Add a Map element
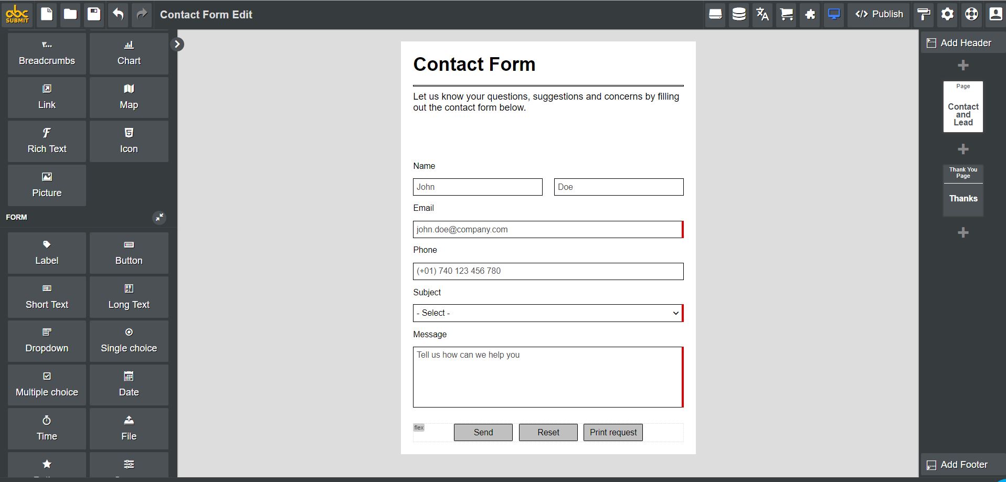The height and width of the screenshot is (482, 1006). [129, 98]
